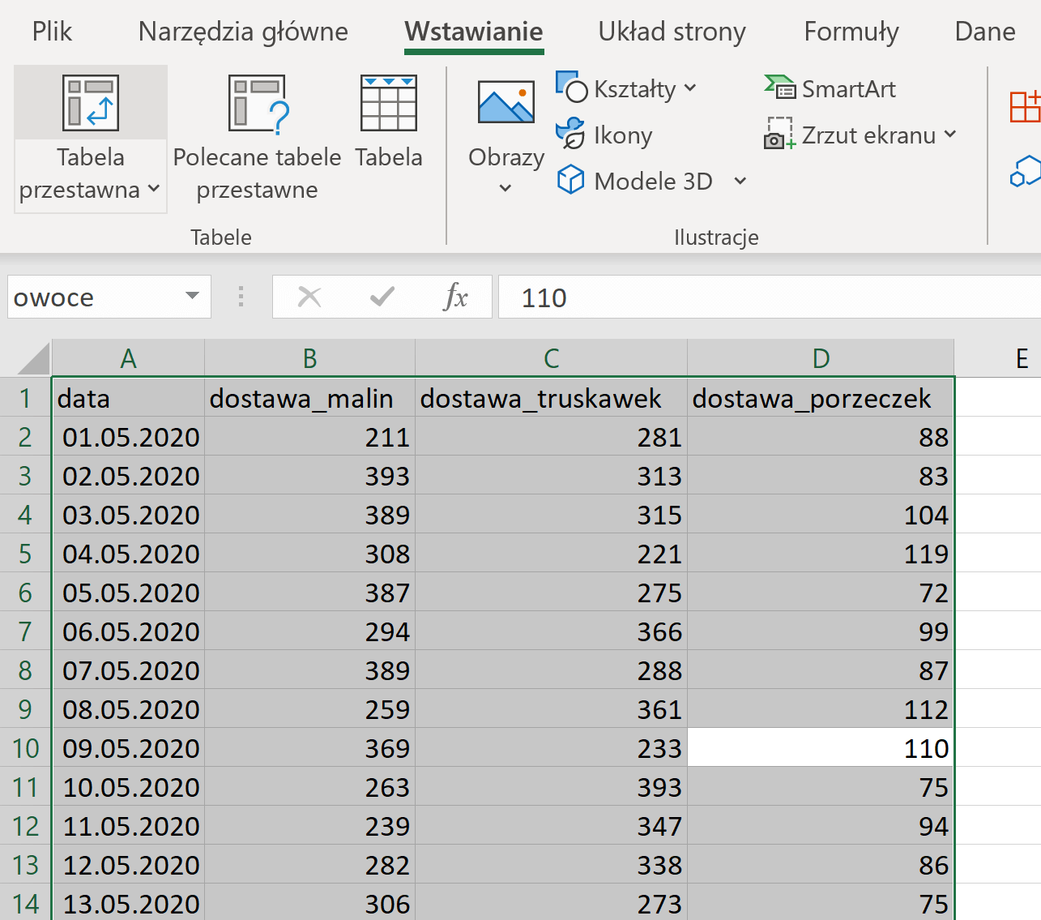Click the Obrazy pictures icon
Image resolution: width=1041 pixels, height=920 pixels.
pyautogui.click(x=506, y=102)
